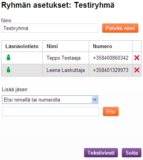Click phone number +358401329973
The height and width of the screenshot is (160, 143).
point(111,70)
